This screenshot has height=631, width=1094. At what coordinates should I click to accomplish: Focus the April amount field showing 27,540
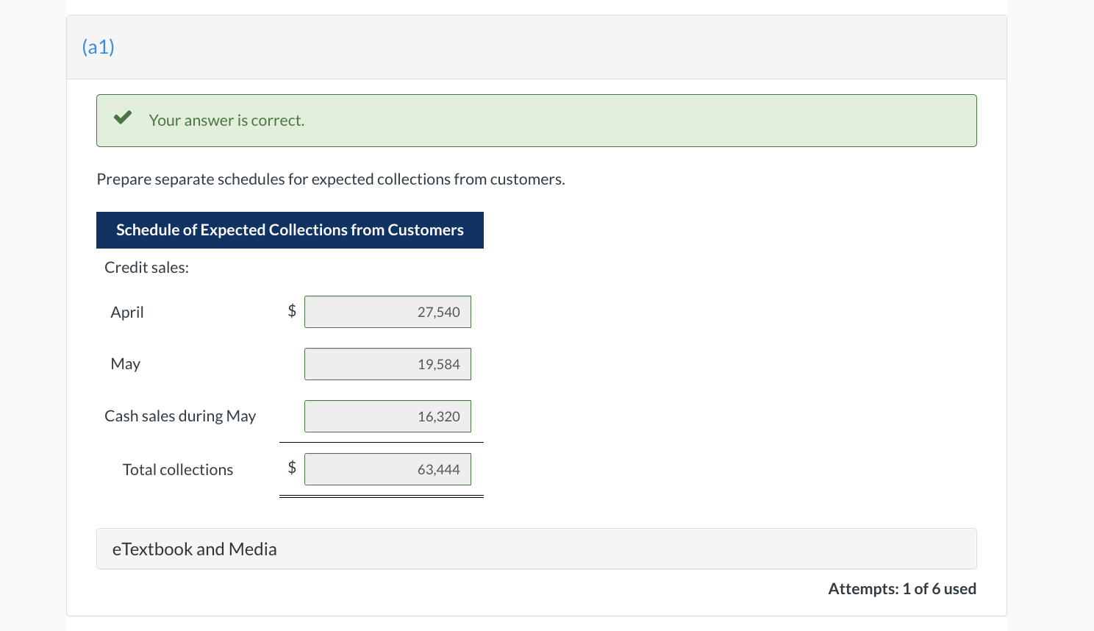pyautogui.click(x=387, y=312)
